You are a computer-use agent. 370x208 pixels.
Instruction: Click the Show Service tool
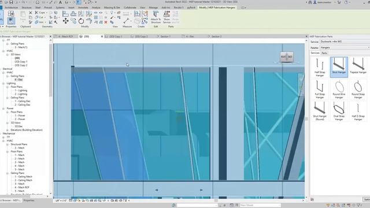point(166,17)
